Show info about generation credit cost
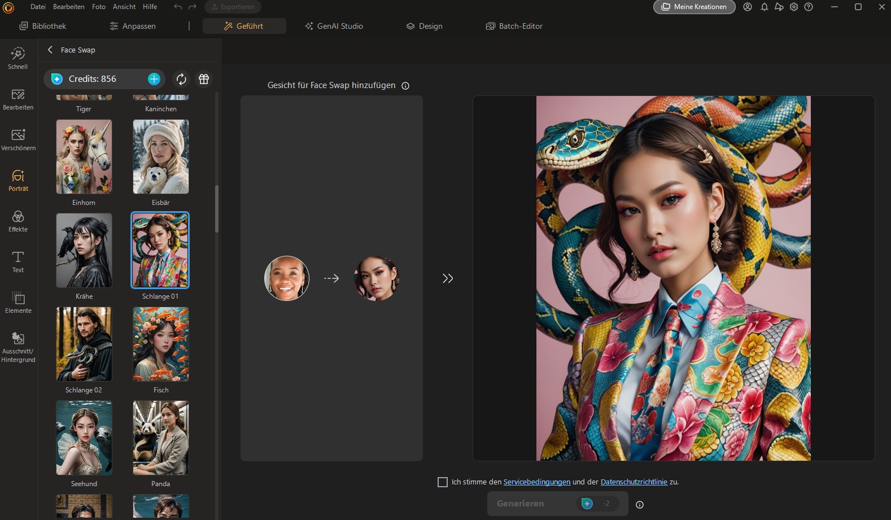891x520 pixels. point(640,505)
